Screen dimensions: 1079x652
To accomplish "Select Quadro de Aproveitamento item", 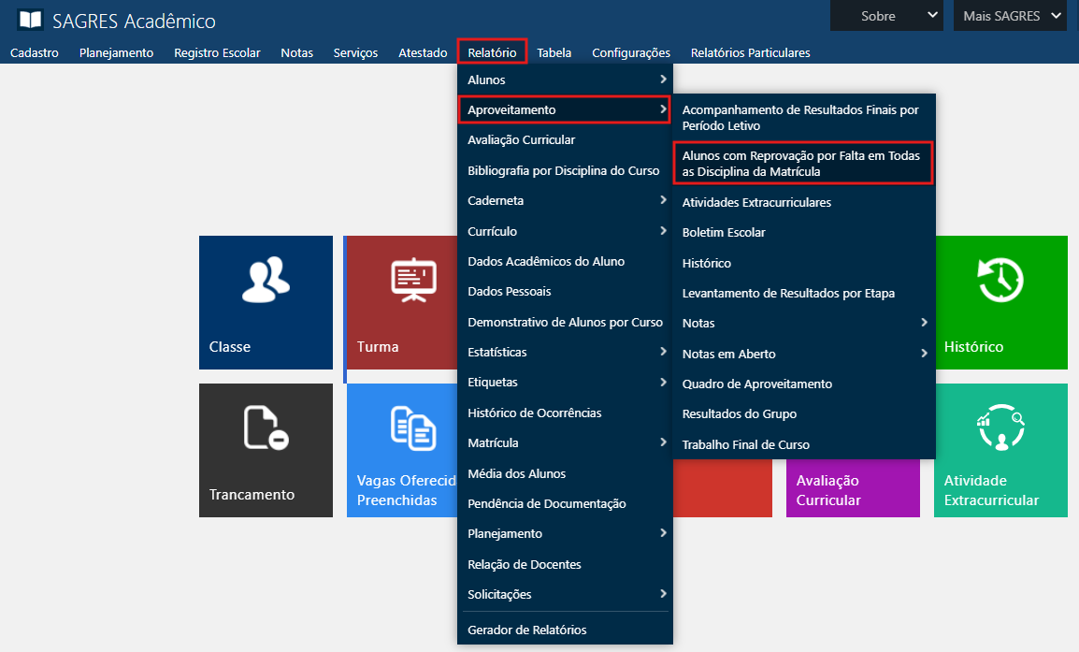I will click(757, 384).
